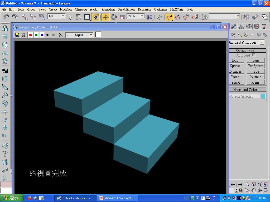Select the Select and Link tool
This screenshot has width=270, height=202.
click(25, 17)
